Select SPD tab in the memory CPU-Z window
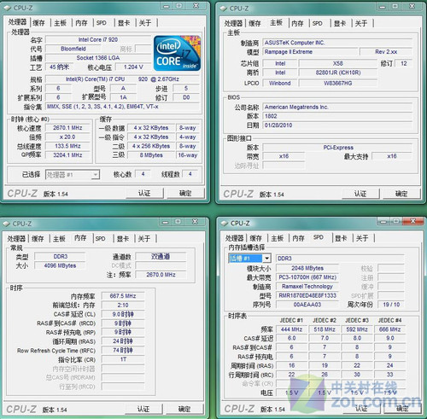This screenshot has width=427, height=419. tap(100, 238)
